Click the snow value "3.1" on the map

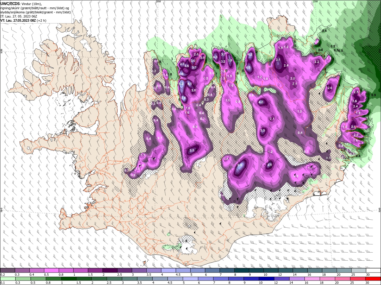(278, 60)
